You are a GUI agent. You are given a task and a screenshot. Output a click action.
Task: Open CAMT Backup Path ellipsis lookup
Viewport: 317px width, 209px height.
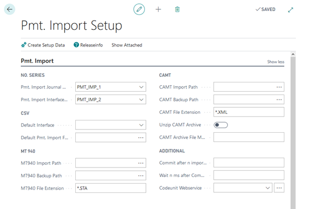pos(279,100)
